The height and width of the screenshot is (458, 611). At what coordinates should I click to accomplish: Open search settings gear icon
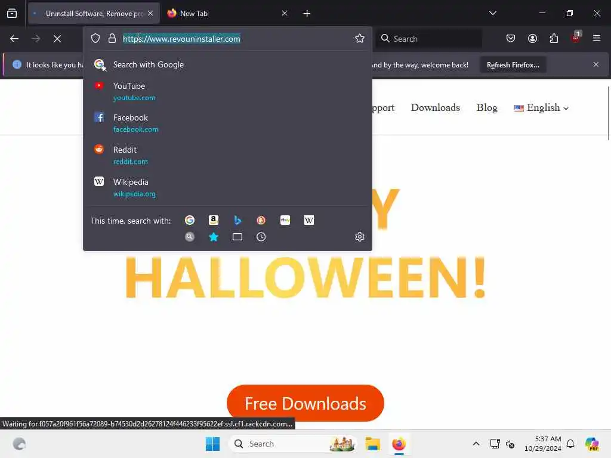coord(360,237)
